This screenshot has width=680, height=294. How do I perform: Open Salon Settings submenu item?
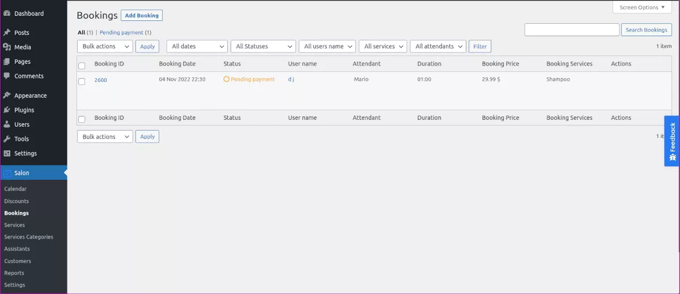[x=15, y=285]
